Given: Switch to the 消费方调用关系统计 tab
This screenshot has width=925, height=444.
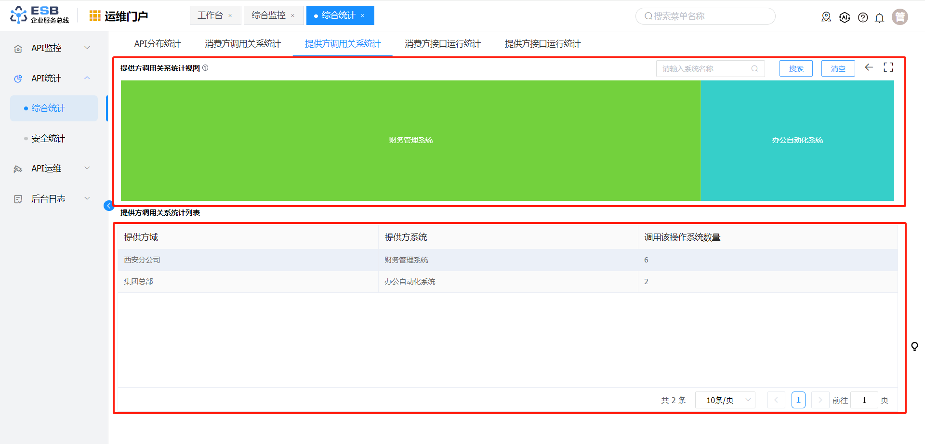Looking at the screenshot, I should click(243, 44).
